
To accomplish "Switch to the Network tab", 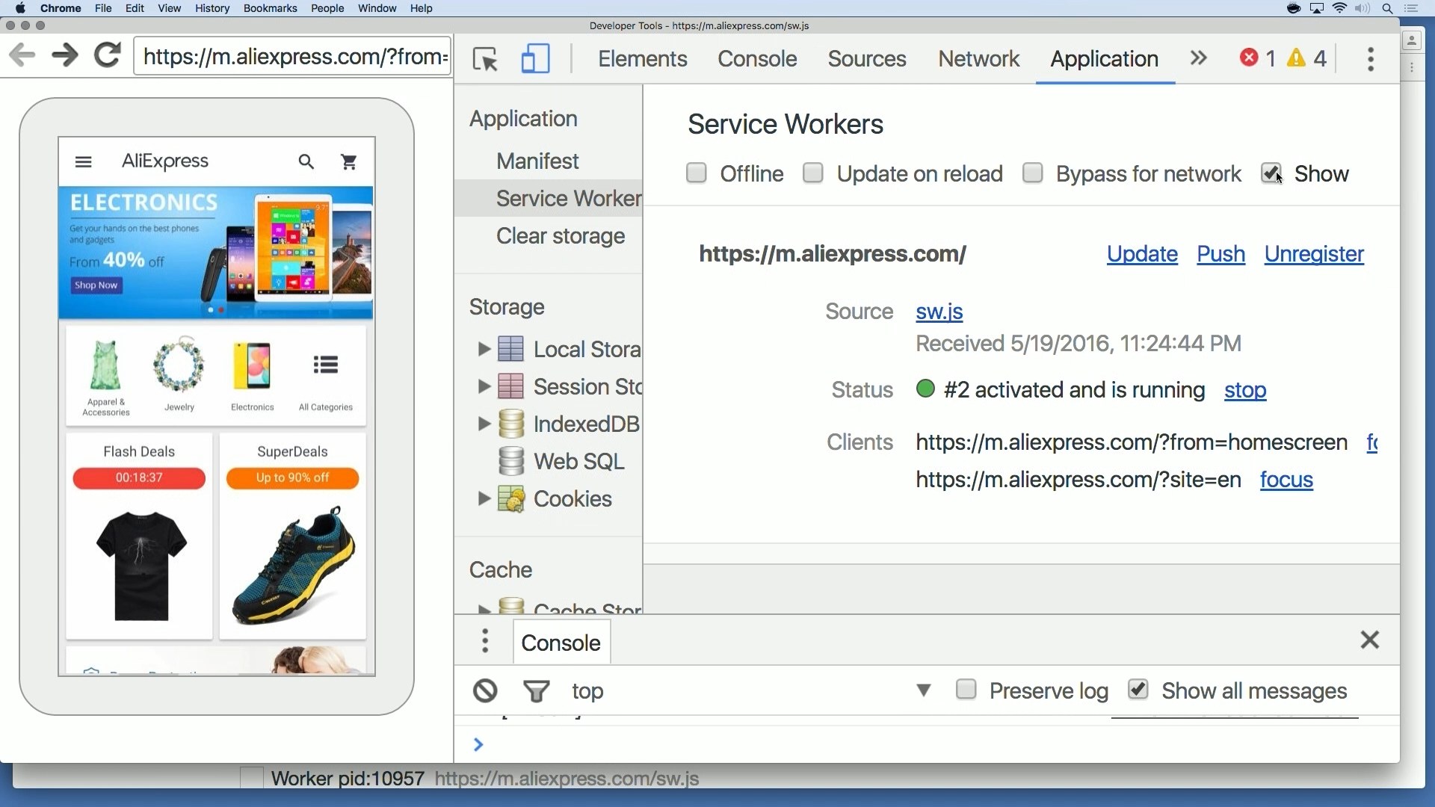I will pos(979,59).
